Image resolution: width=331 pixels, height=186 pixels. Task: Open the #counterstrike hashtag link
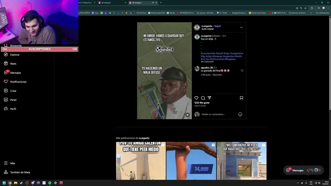tap(208, 53)
